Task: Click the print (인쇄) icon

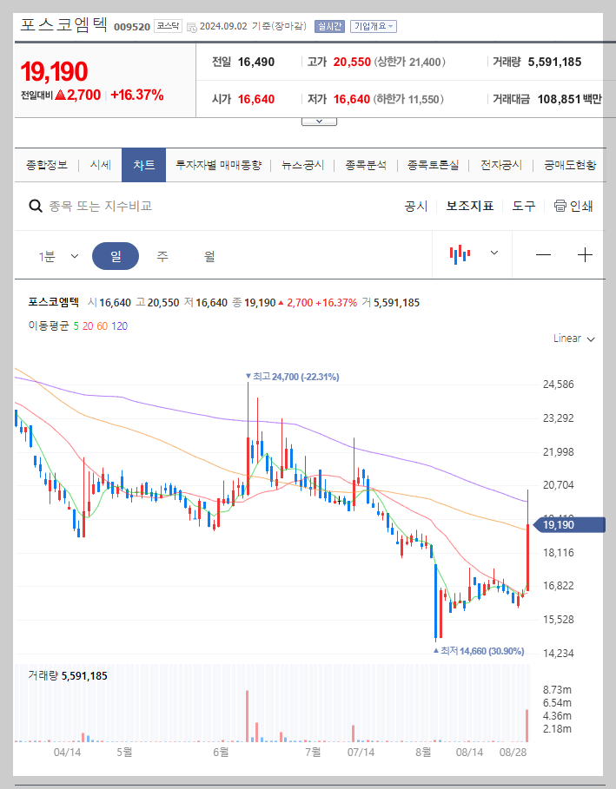Action: coord(573,206)
